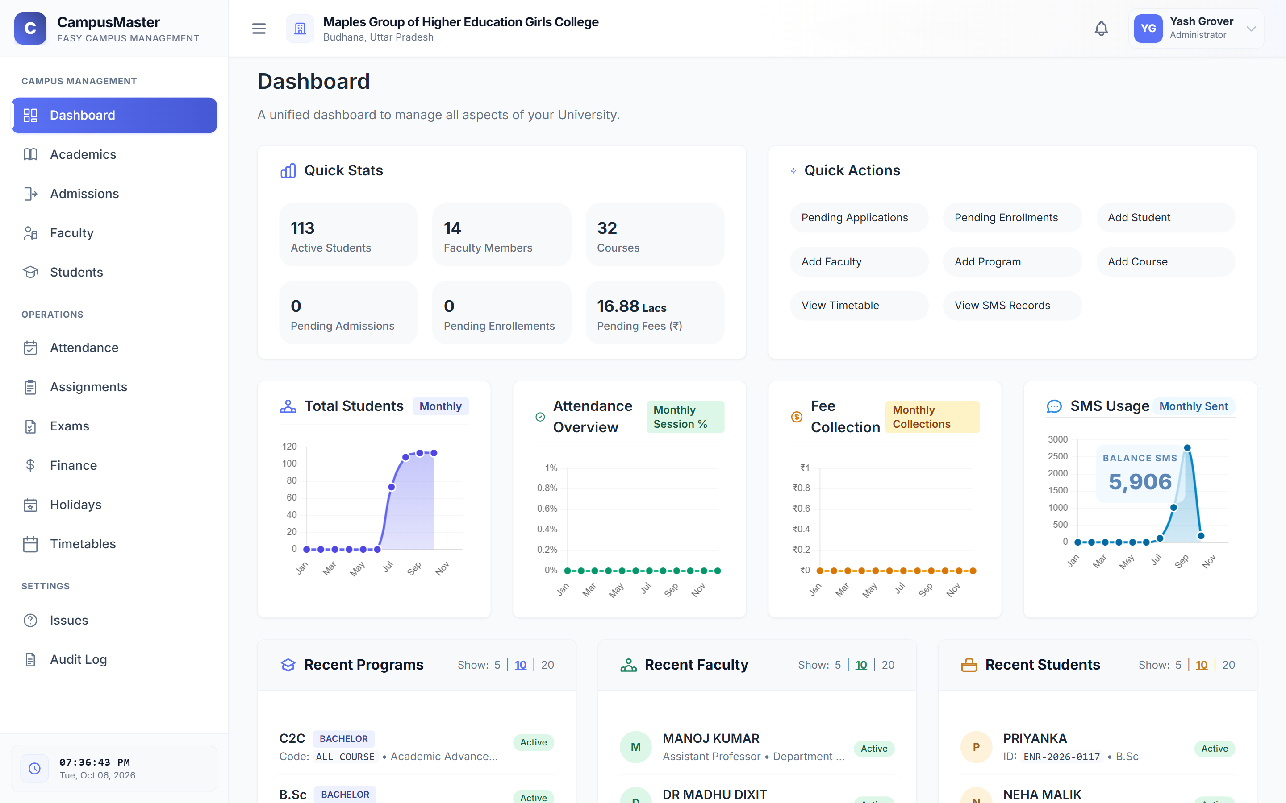This screenshot has height=803, width=1286.
Task: Go to Academics in the sidebar
Action: [x=114, y=154]
